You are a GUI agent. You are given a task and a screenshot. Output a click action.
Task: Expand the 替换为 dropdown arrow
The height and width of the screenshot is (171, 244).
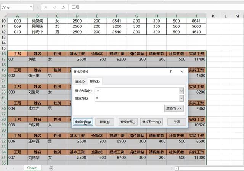(x=181, y=98)
